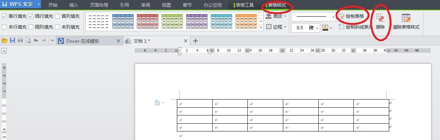Open the pen color dropdown arrow
440x140 pixels.
[331, 28]
